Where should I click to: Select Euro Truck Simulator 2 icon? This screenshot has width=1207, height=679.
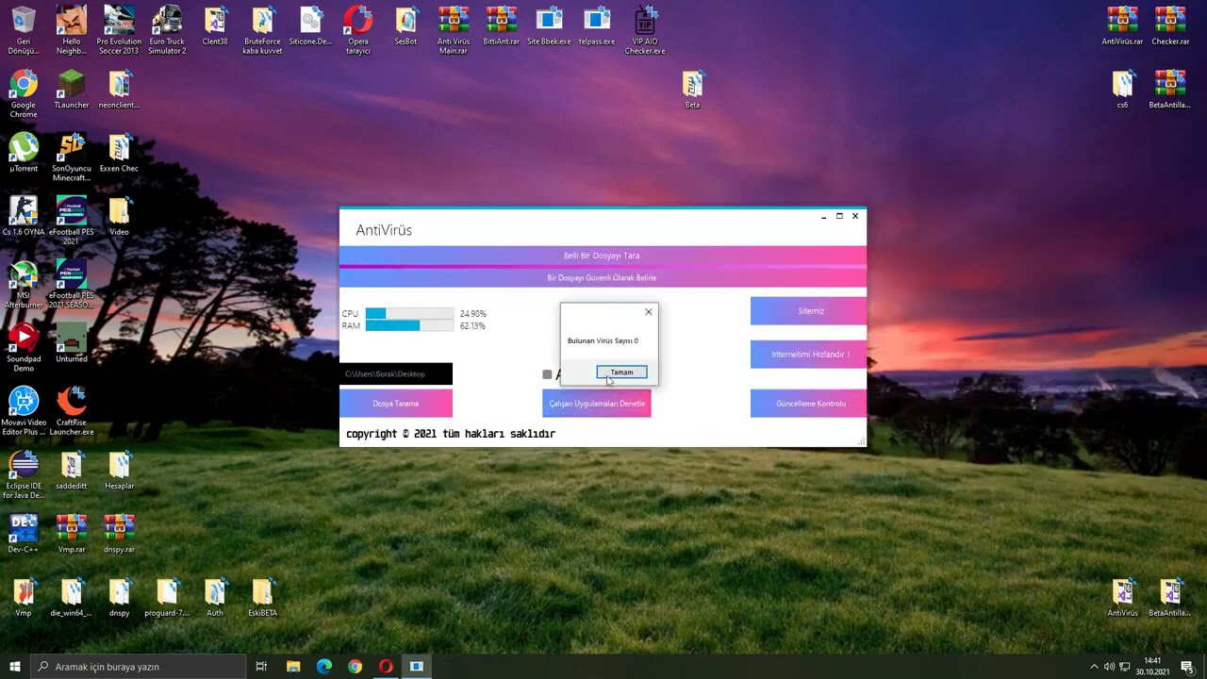pyautogui.click(x=167, y=30)
